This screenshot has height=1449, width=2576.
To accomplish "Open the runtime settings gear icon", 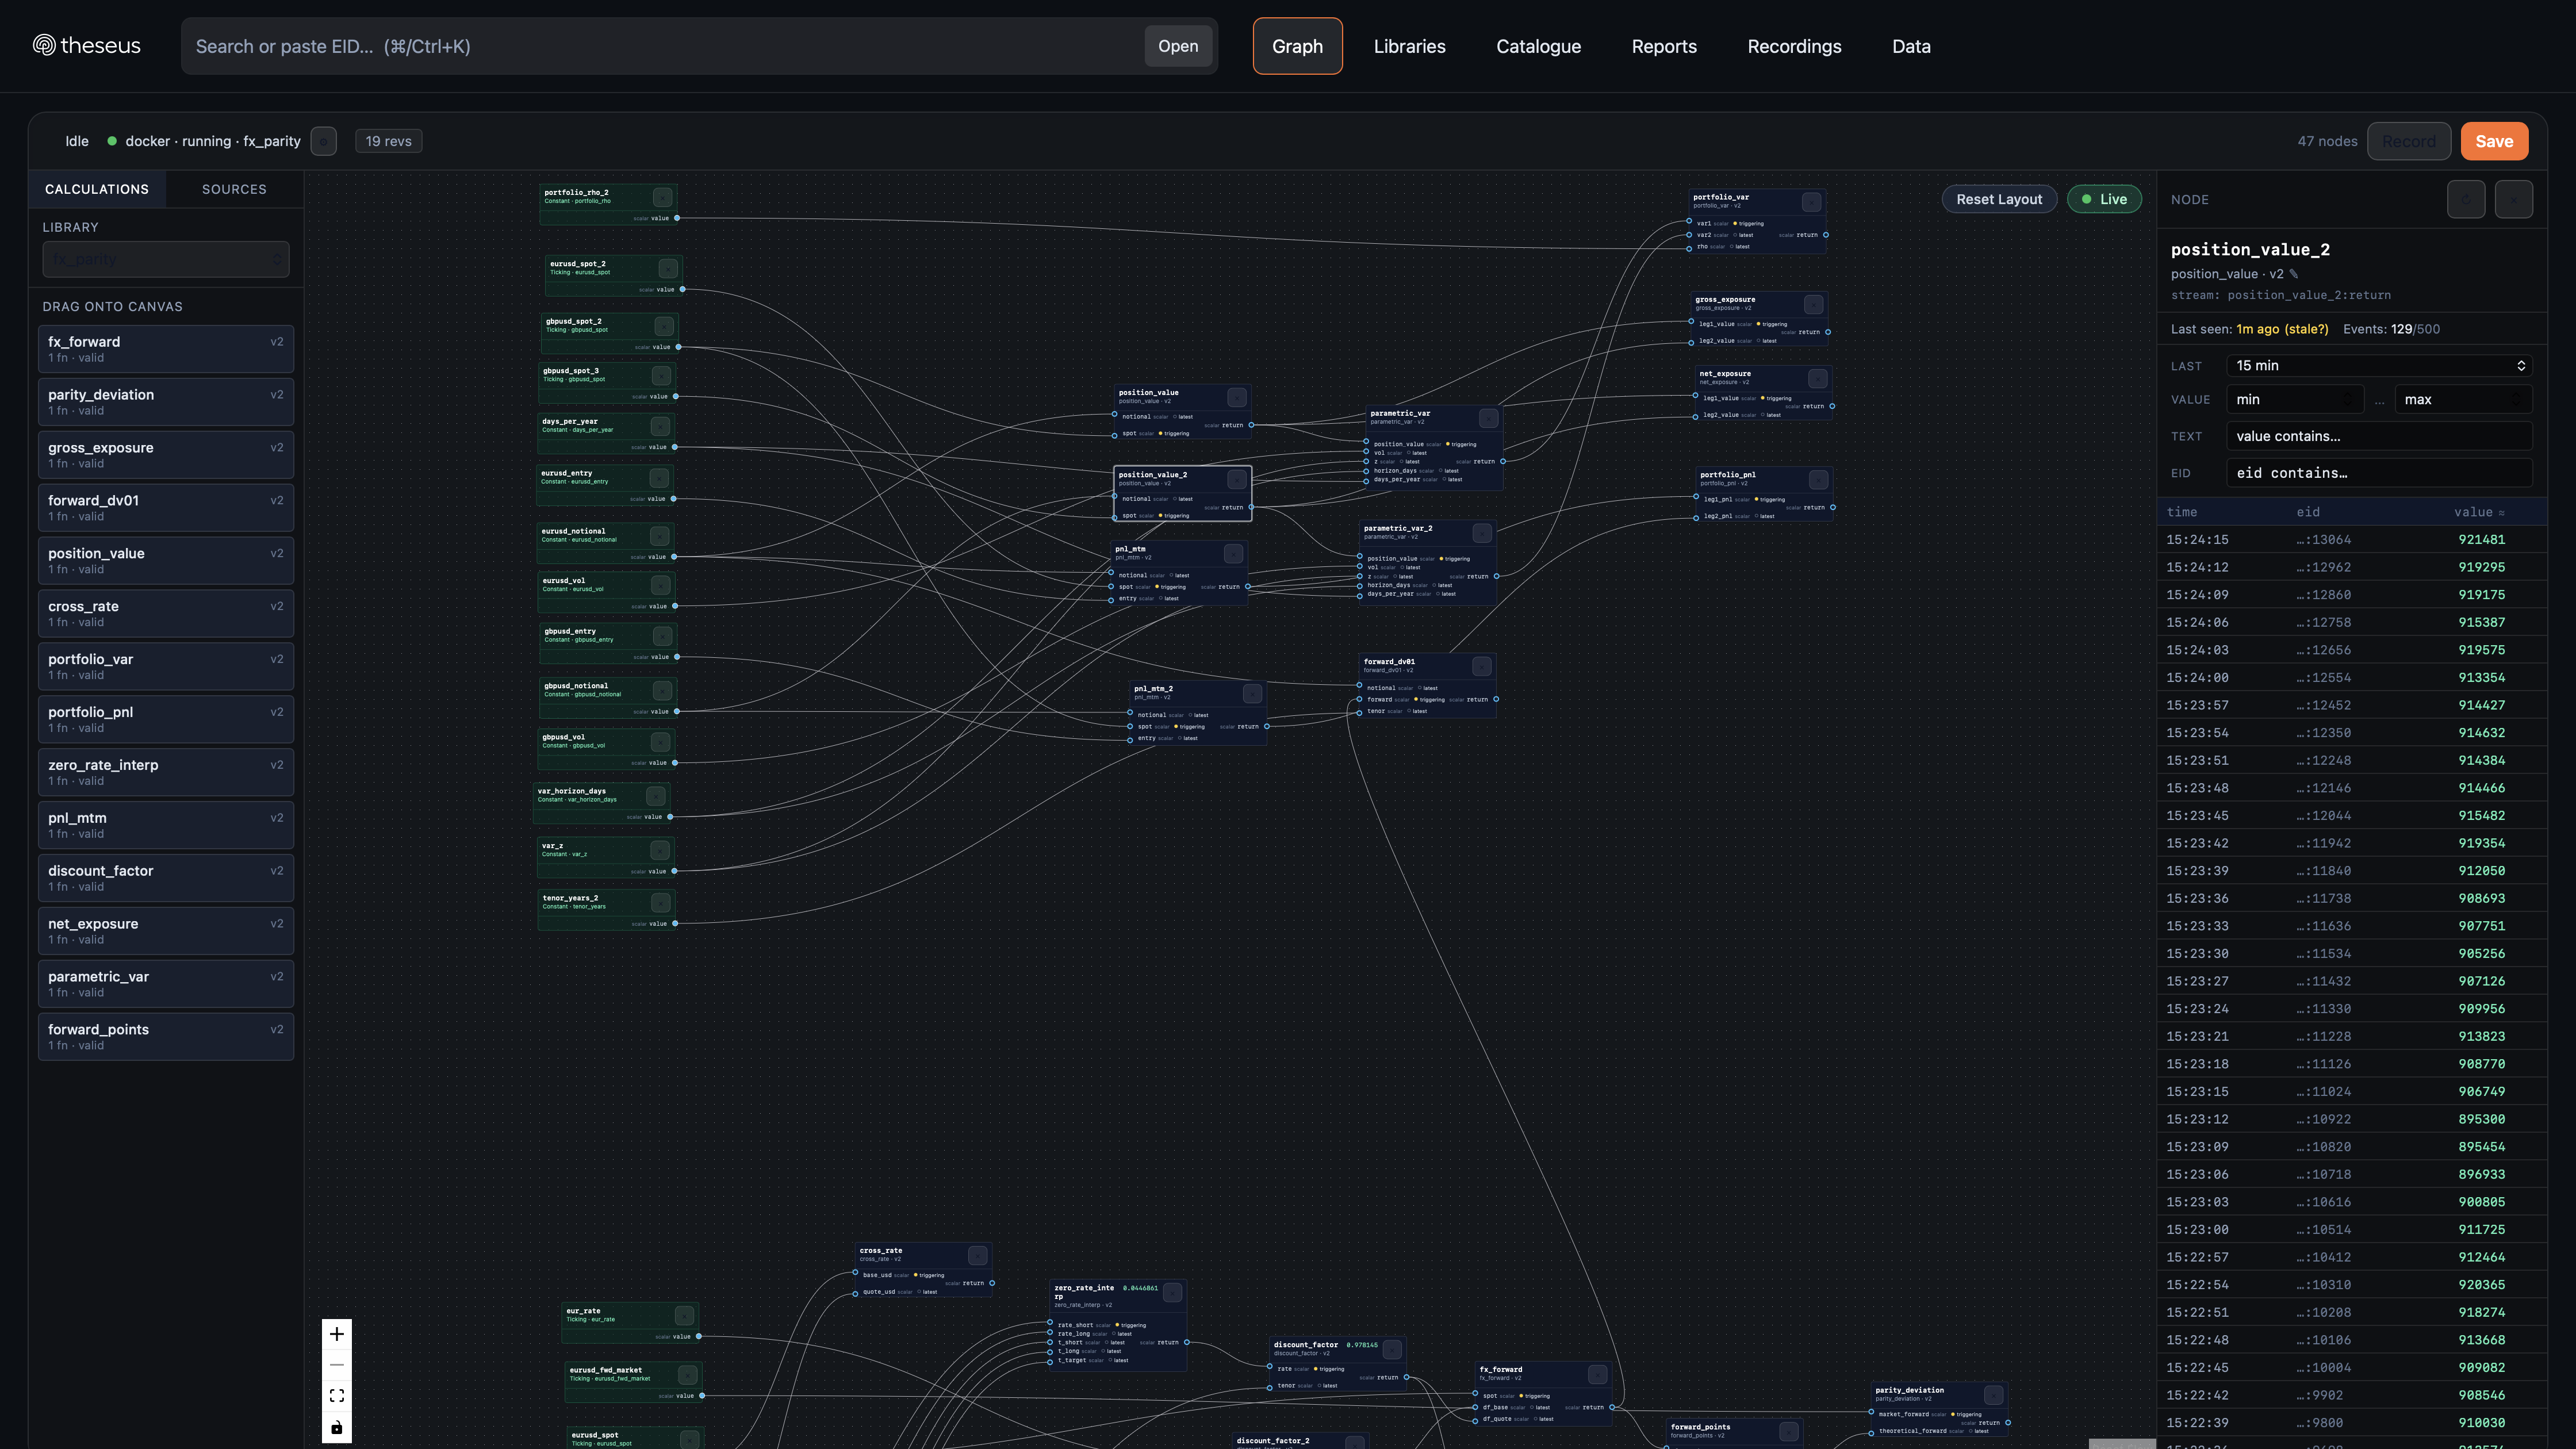I will (x=324, y=141).
